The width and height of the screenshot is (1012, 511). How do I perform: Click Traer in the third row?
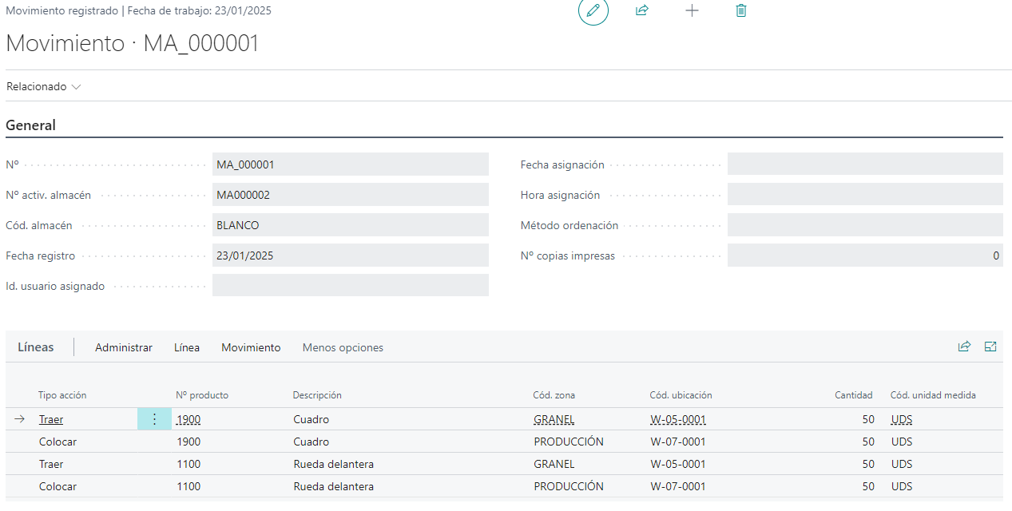[x=51, y=464]
